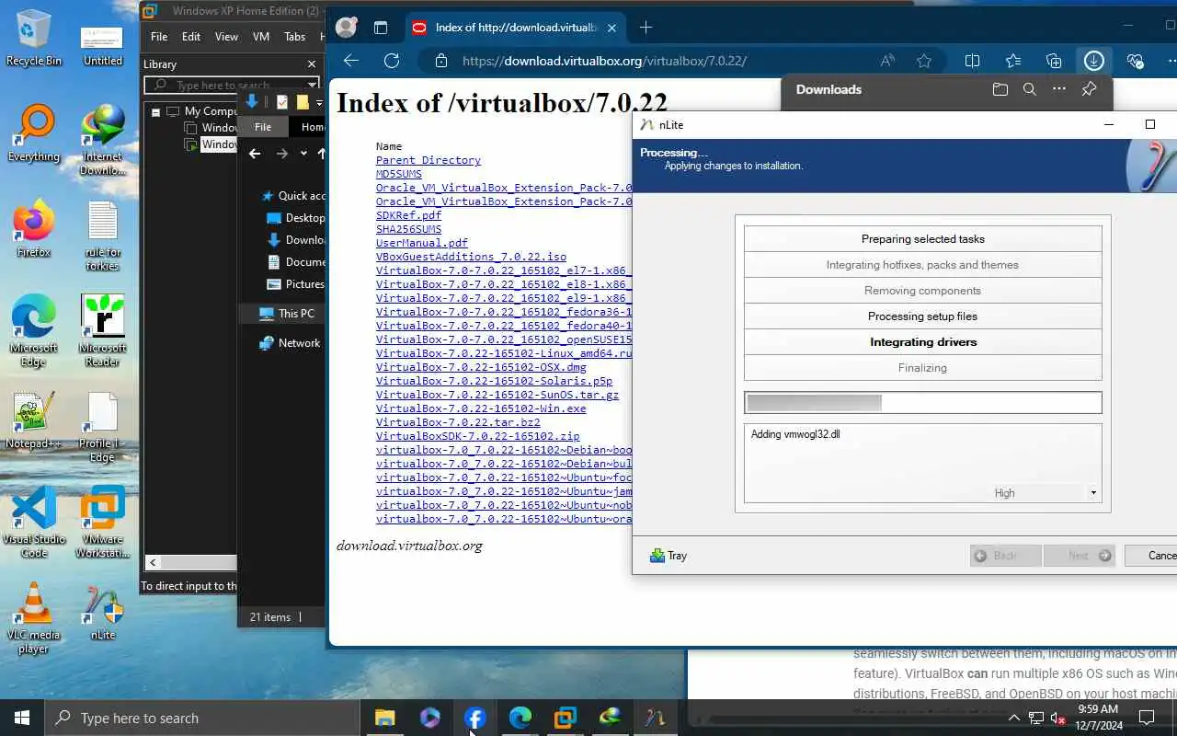The height and width of the screenshot is (736, 1177).
Task: Open UserManual.pdf link
Action: pos(422,243)
